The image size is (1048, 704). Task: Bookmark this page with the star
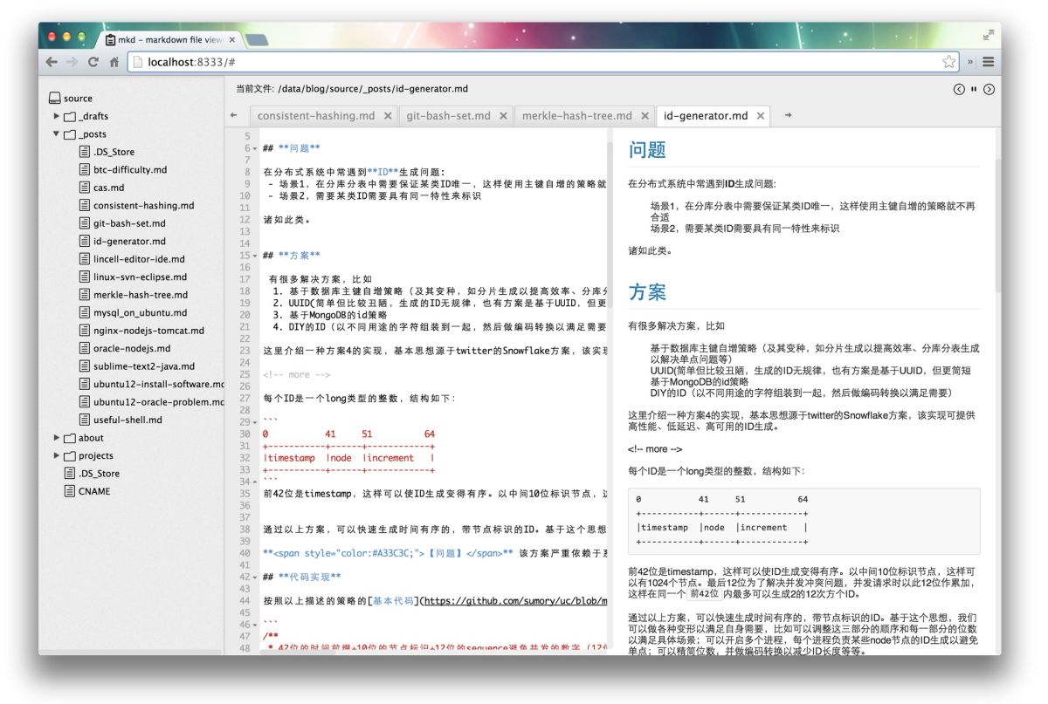(948, 62)
